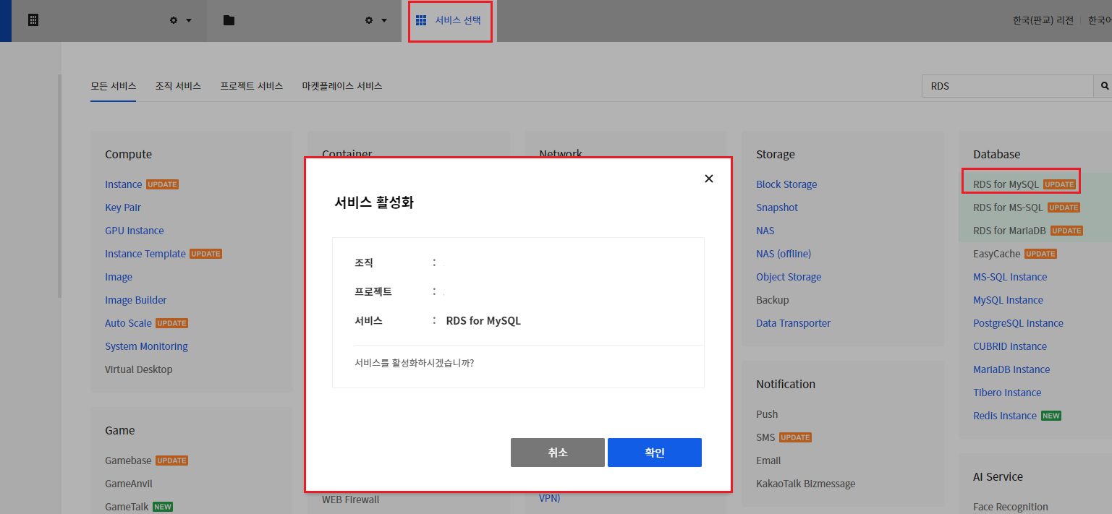Click the organization building icon

coord(33,20)
